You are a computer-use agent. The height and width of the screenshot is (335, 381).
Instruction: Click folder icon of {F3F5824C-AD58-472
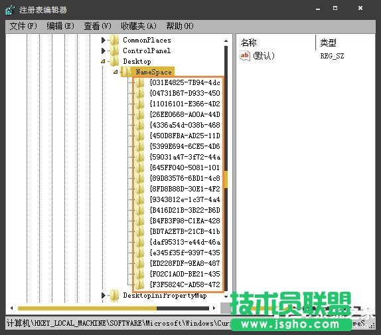(x=139, y=284)
